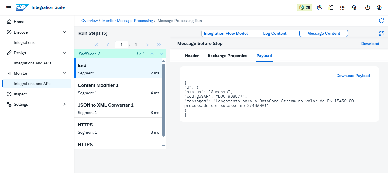This screenshot has height=173, width=388.
Task: Click the help question mark icon
Action: pos(367,8)
